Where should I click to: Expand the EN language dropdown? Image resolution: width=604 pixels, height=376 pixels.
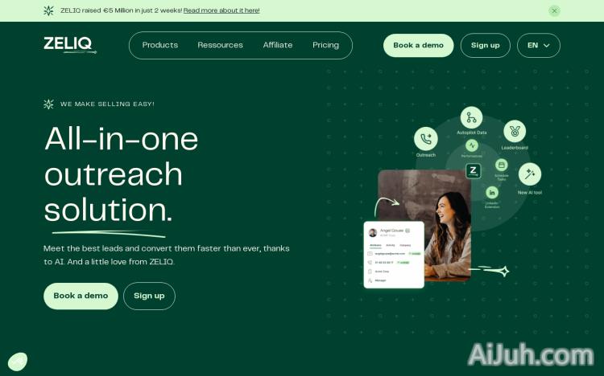539,45
